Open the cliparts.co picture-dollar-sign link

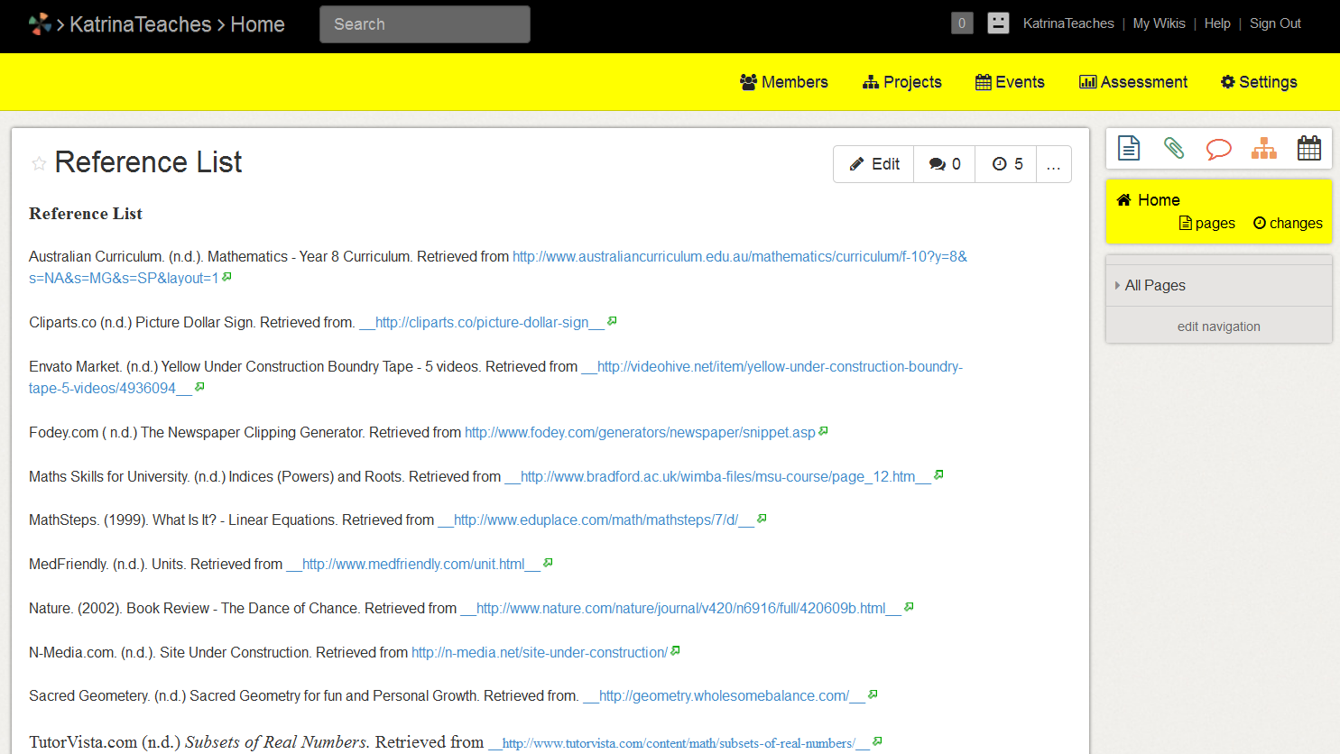point(482,322)
